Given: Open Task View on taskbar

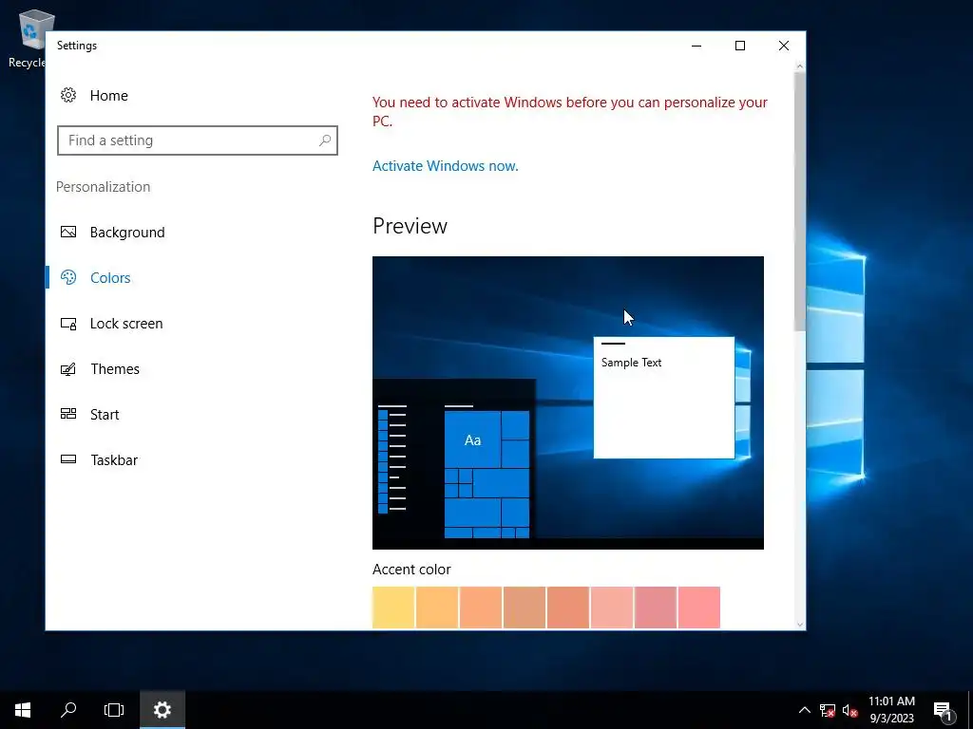Looking at the screenshot, I should 114,710.
